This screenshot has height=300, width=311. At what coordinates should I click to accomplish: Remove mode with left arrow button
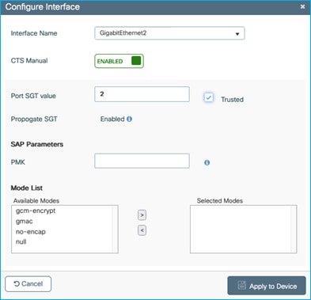coord(142,230)
